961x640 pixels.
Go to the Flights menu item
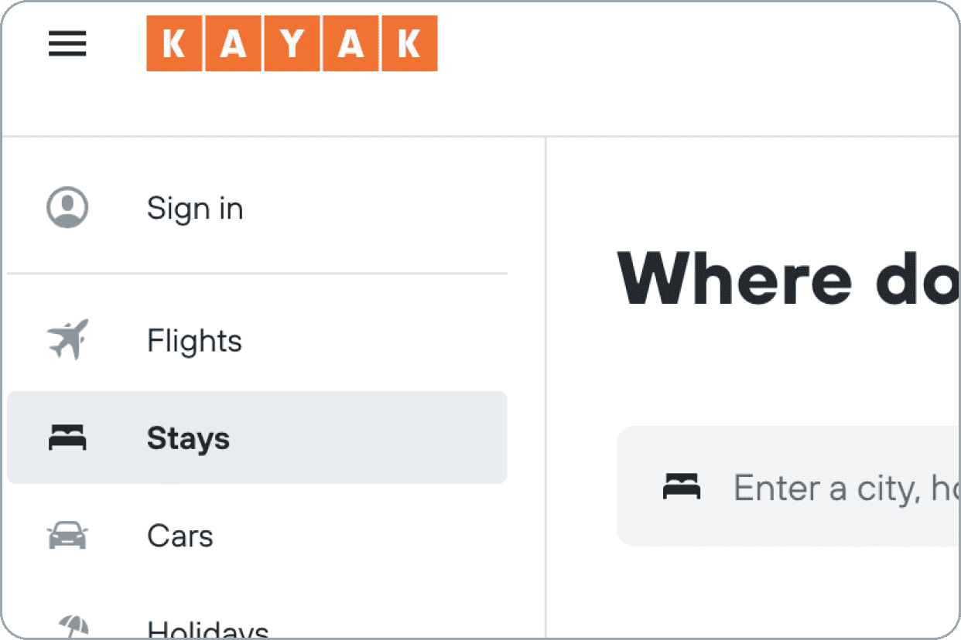pos(257,340)
